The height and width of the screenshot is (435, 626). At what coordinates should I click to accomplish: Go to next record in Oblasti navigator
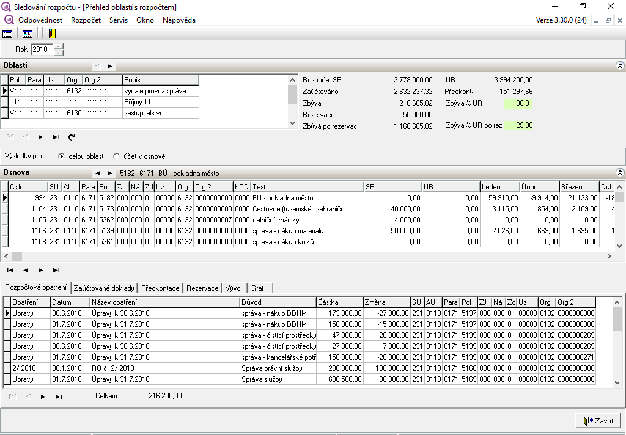pos(41,137)
